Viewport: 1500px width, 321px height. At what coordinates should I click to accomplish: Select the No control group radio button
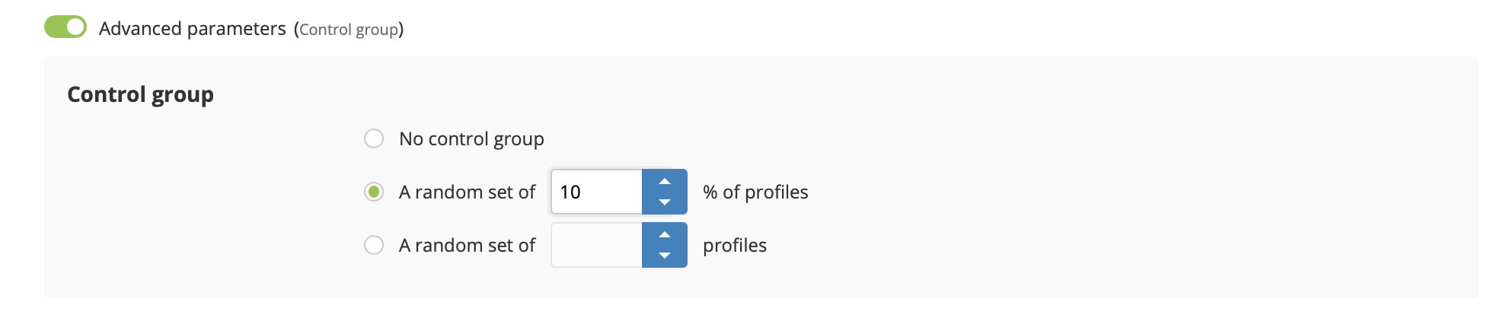(x=374, y=138)
